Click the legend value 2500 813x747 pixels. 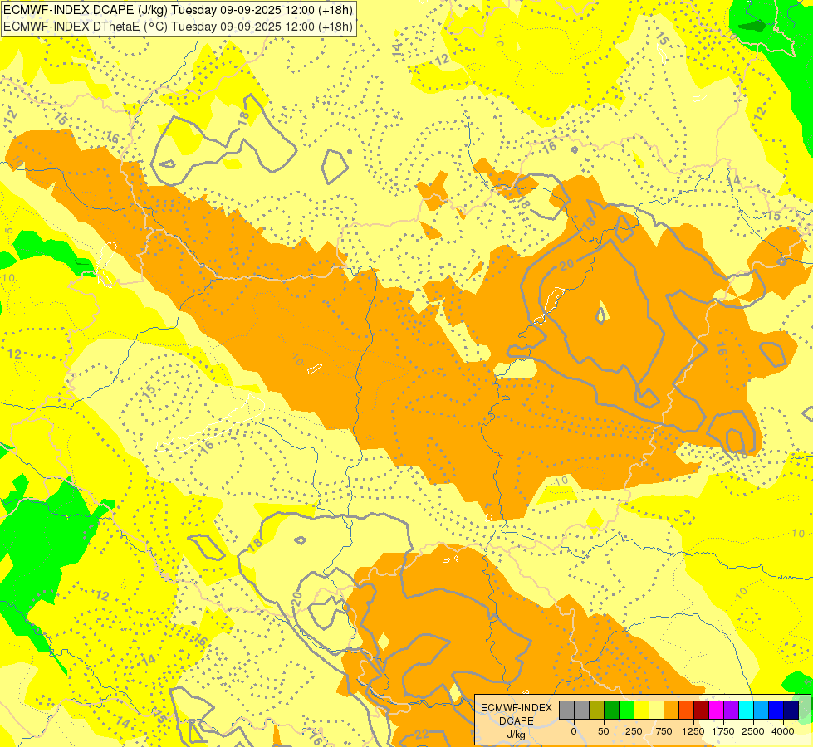coord(753,731)
